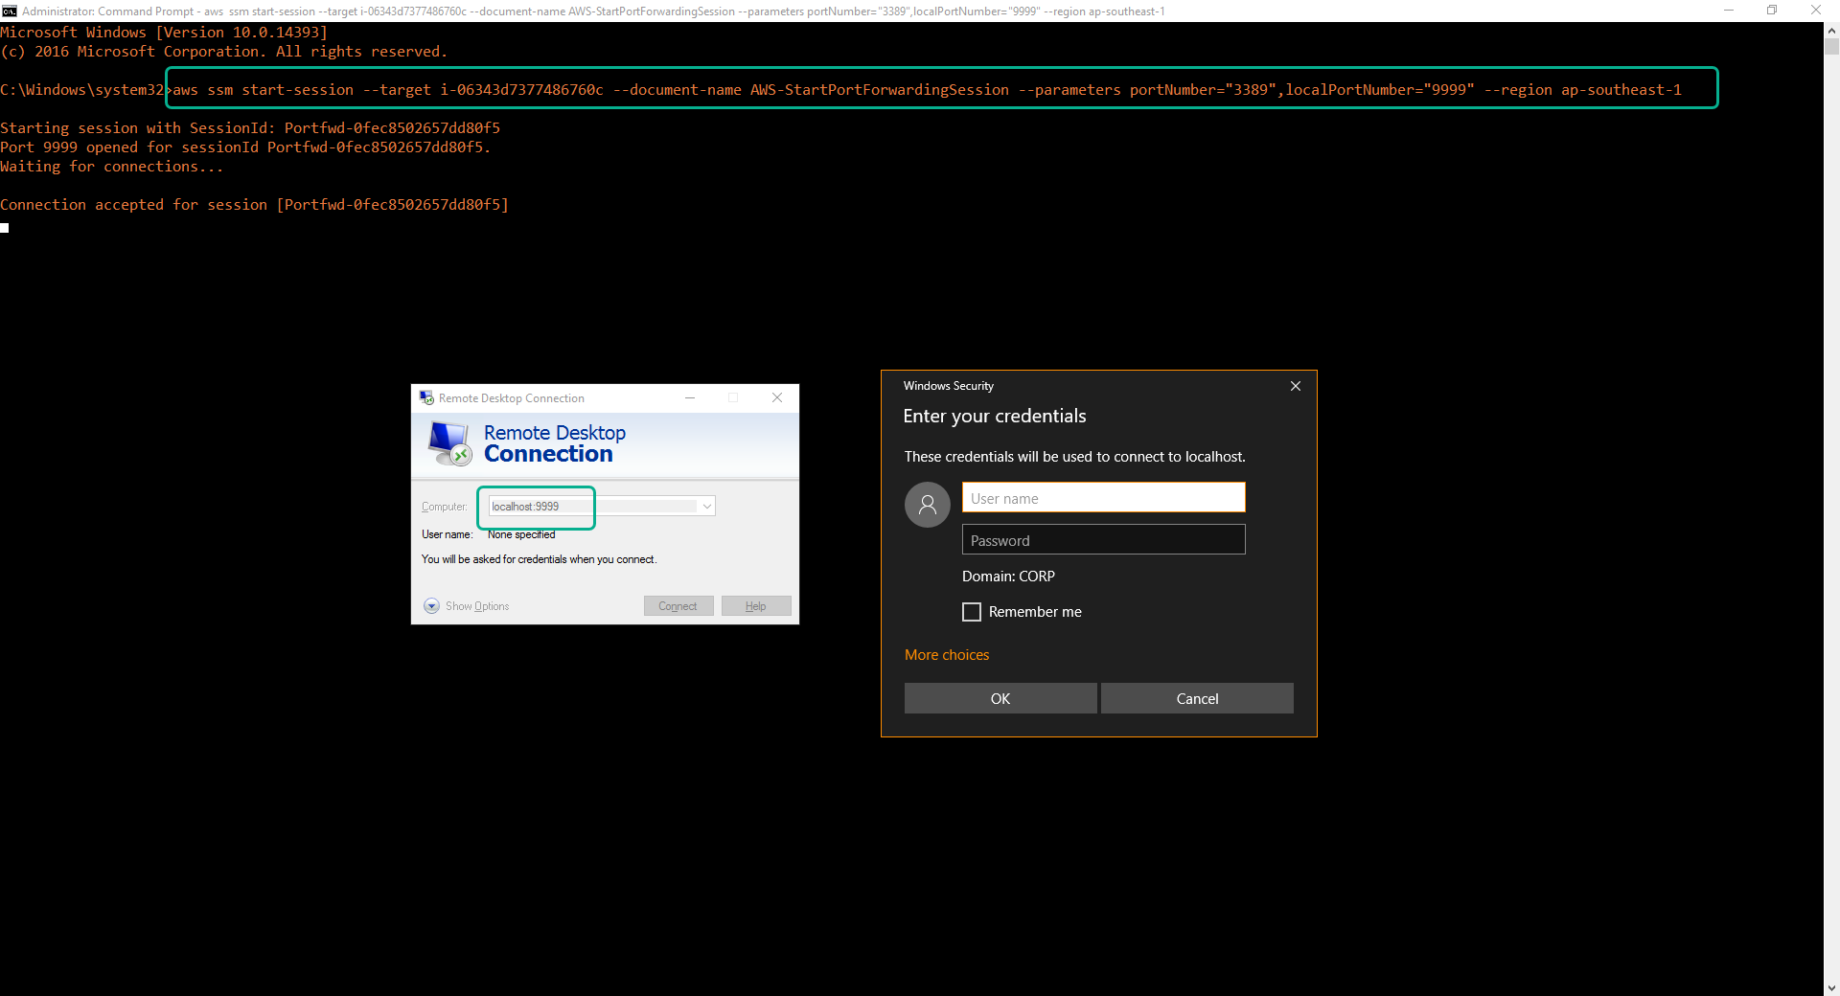Open the More choices link
The image size is (1840, 996).
point(946,655)
